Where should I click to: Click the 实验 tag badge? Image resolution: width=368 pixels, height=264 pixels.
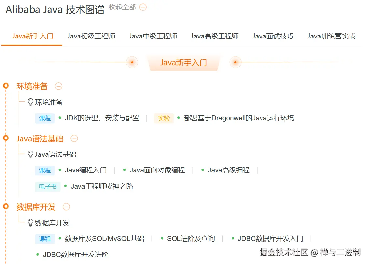point(164,118)
